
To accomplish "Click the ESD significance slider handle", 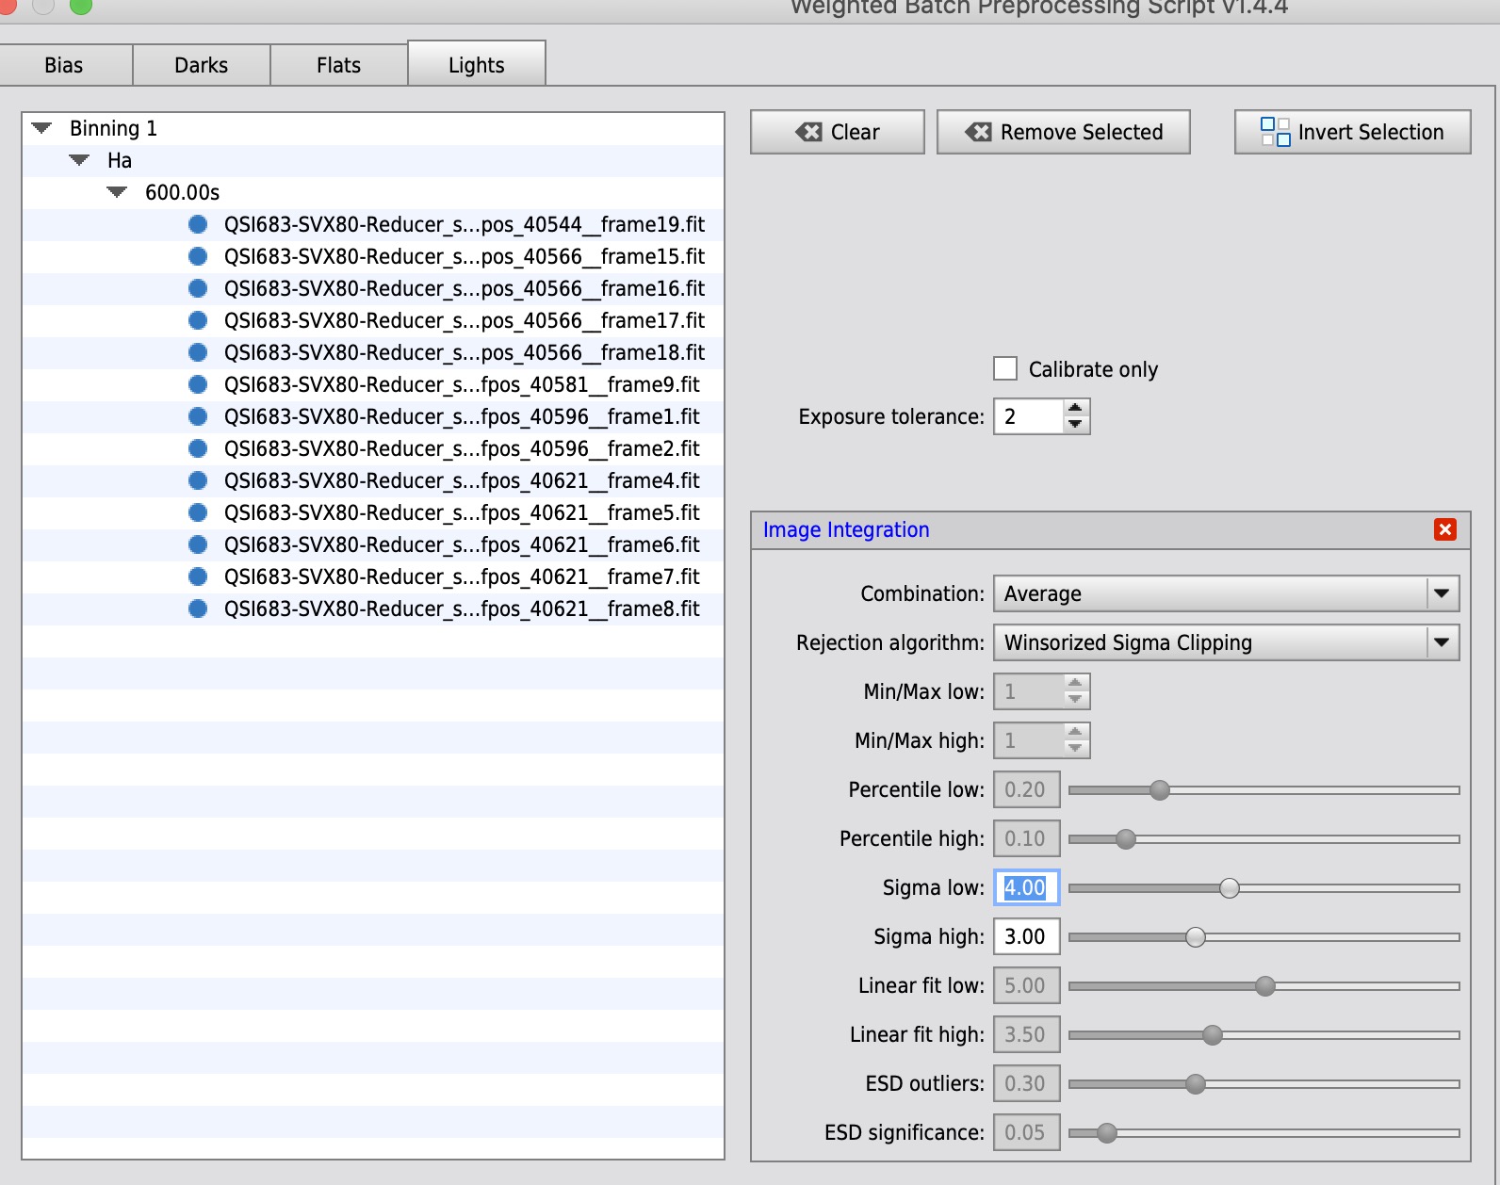I will coord(1107,1132).
